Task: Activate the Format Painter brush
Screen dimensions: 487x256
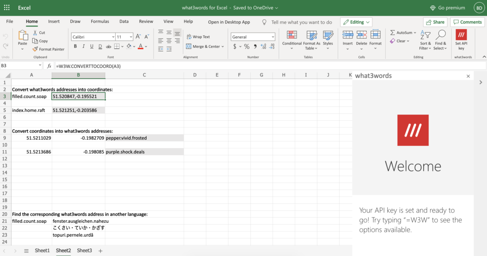Action: point(35,49)
